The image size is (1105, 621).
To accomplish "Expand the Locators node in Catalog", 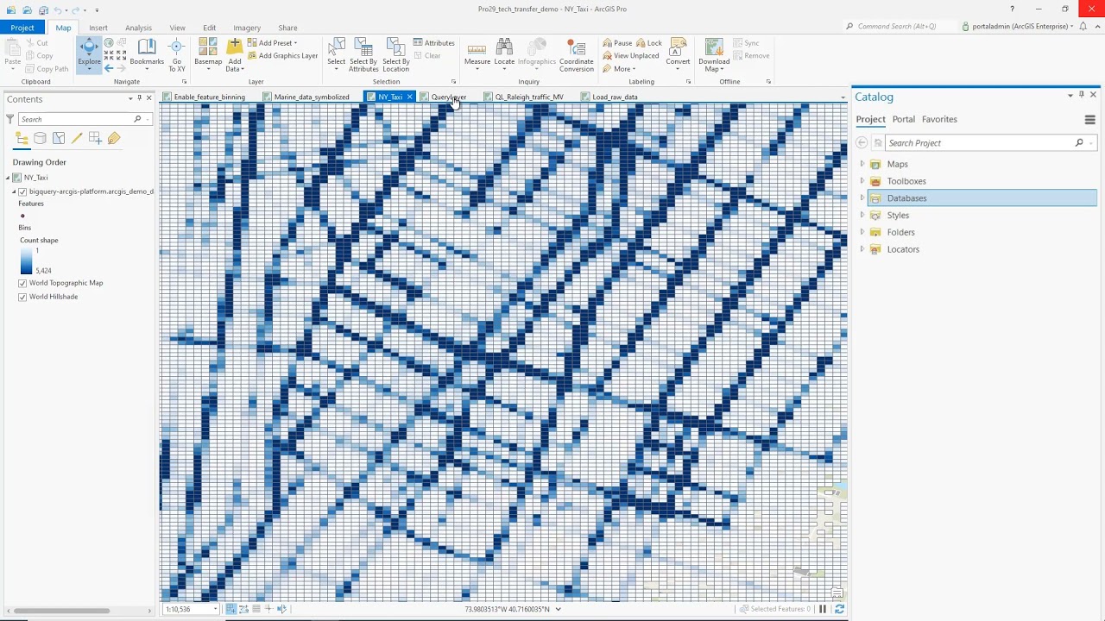I will [x=862, y=249].
